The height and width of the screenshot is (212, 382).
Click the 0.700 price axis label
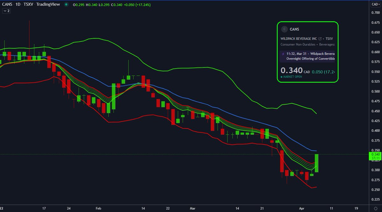[x=375, y=13]
